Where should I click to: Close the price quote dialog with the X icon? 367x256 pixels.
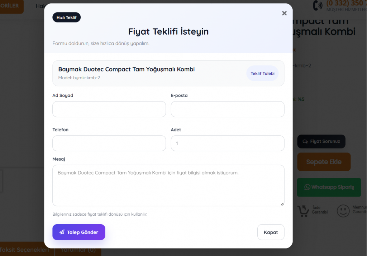coord(284,13)
